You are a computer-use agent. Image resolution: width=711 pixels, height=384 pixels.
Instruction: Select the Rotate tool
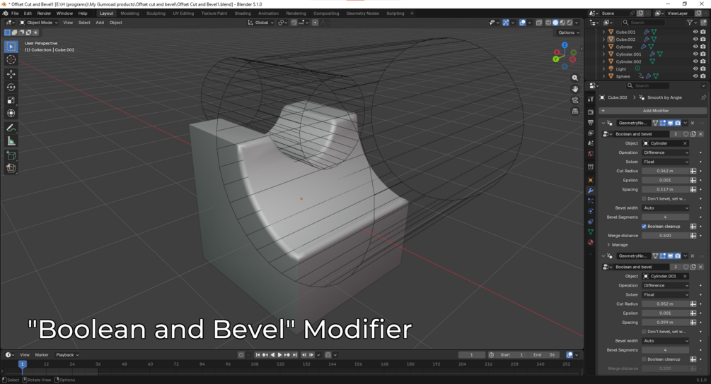(11, 88)
